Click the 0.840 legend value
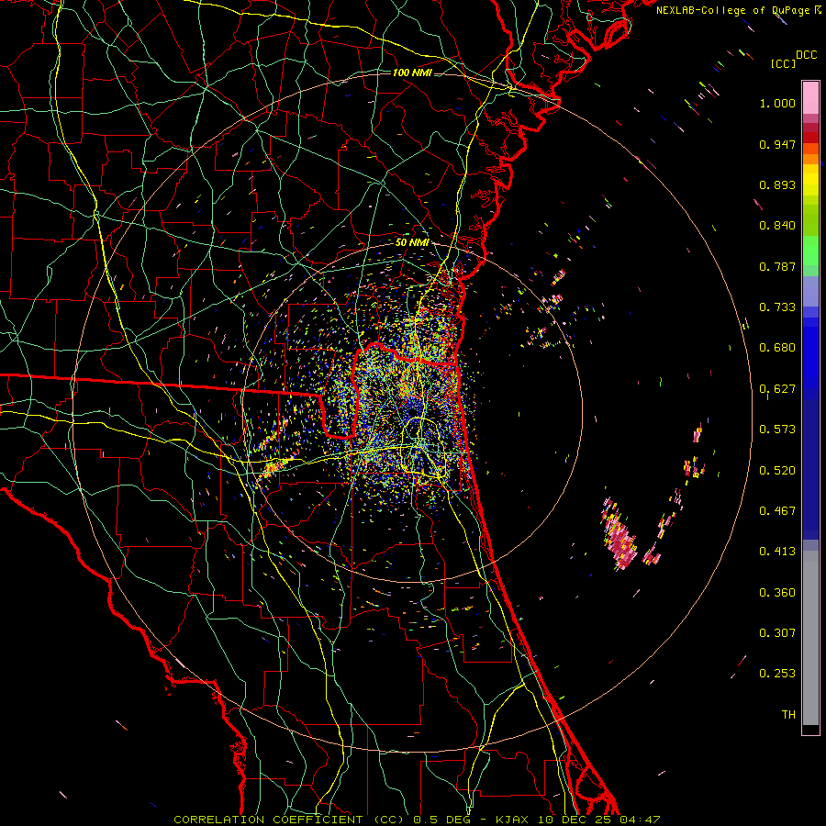Screen dimensions: 826x826 pyautogui.click(x=777, y=226)
